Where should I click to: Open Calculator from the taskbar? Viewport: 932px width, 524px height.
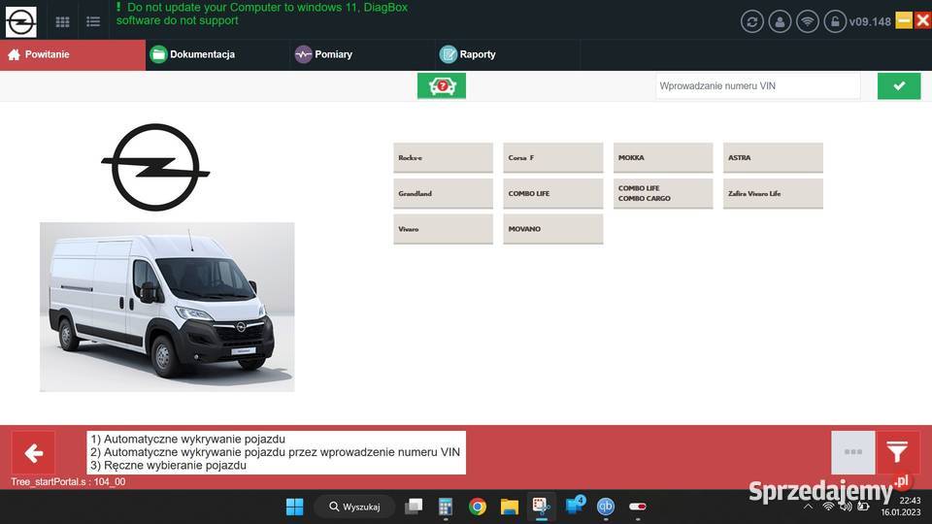(x=446, y=507)
